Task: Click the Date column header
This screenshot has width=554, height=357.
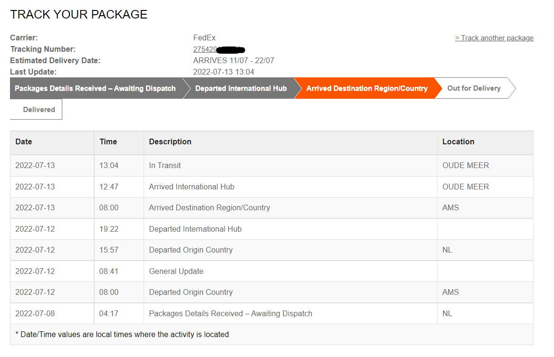Action: tap(24, 142)
